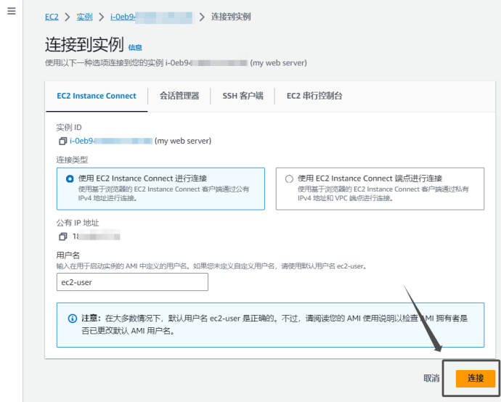Click the 用户名 input field containing ec2-user

(x=132, y=282)
